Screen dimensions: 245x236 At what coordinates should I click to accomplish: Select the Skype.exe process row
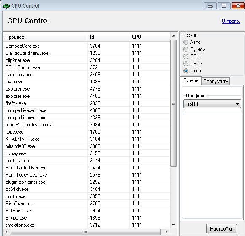[86, 218]
